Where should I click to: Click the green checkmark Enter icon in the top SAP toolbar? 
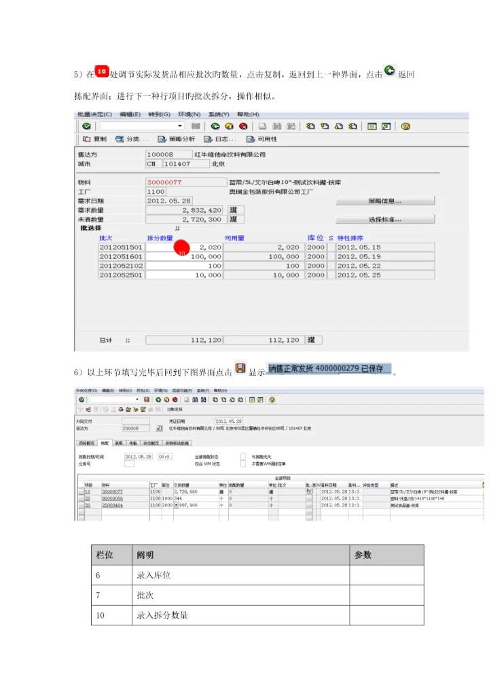tap(86, 126)
